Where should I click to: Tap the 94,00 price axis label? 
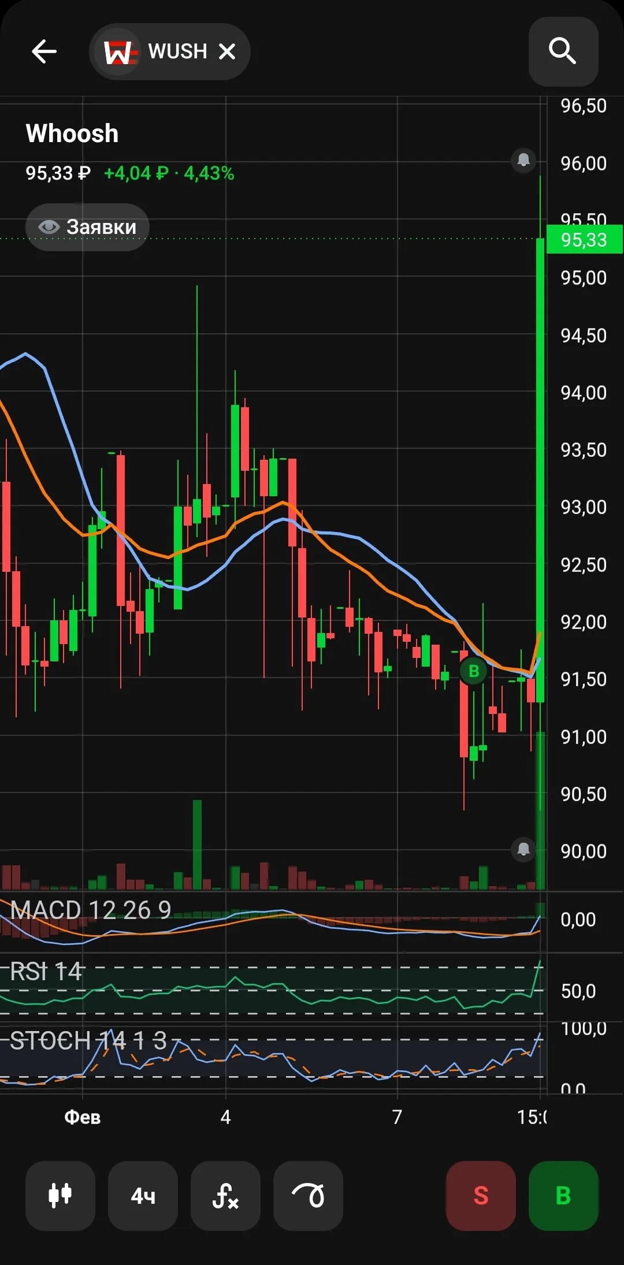(x=584, y=393)
